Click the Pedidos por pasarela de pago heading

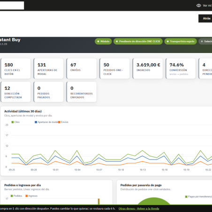[x=141, y=185]
